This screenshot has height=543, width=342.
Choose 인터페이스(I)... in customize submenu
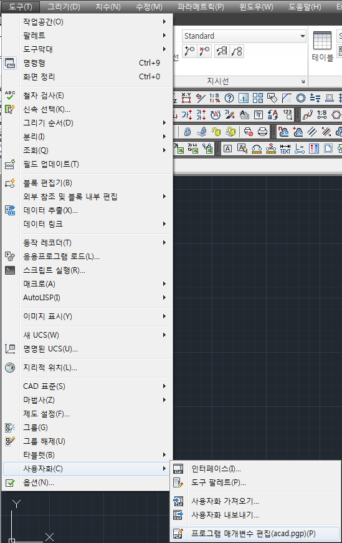pyautogui.click(x=255, y=469)
